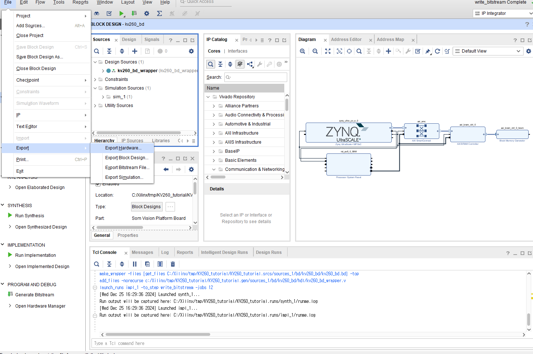Expand Alliance Partners category
Image resolution: width=533 pixels, height=354 pixels.
pyautogui.click(x=214, y=106)
